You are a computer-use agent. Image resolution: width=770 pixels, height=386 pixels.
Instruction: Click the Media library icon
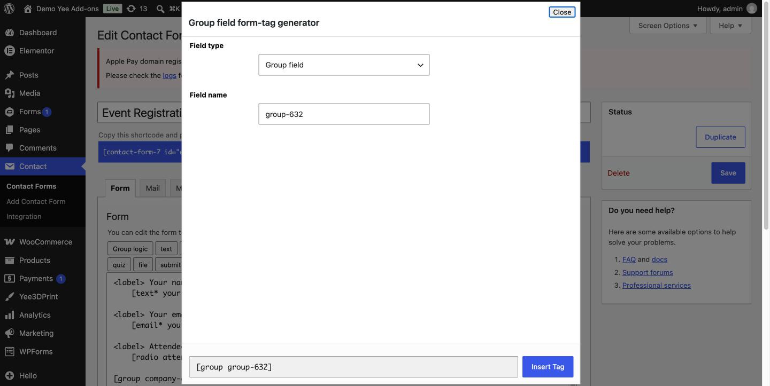tap(9, 93)
